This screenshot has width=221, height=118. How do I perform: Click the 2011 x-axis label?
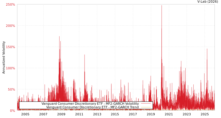click(79, 114)
